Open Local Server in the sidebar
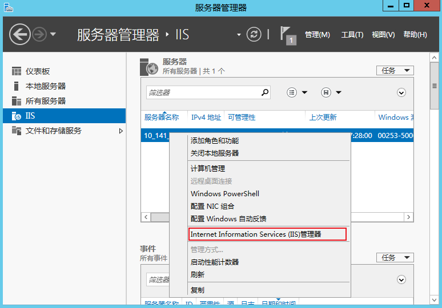 (45, 86)
